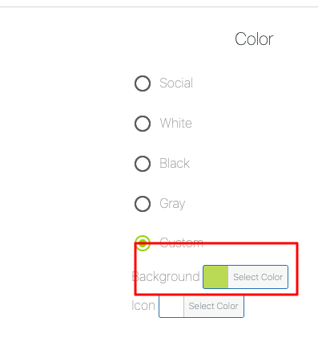Viewport: 318px width, 342px height.
Task: Pick the Gray radio button circle
Action: [x=143, y=204]
